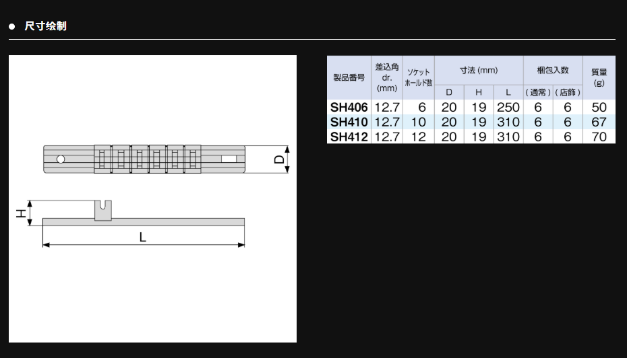Click the rectangular slot on the rail's right end
This screenshot has width=627, height=358.
[229, 159]
